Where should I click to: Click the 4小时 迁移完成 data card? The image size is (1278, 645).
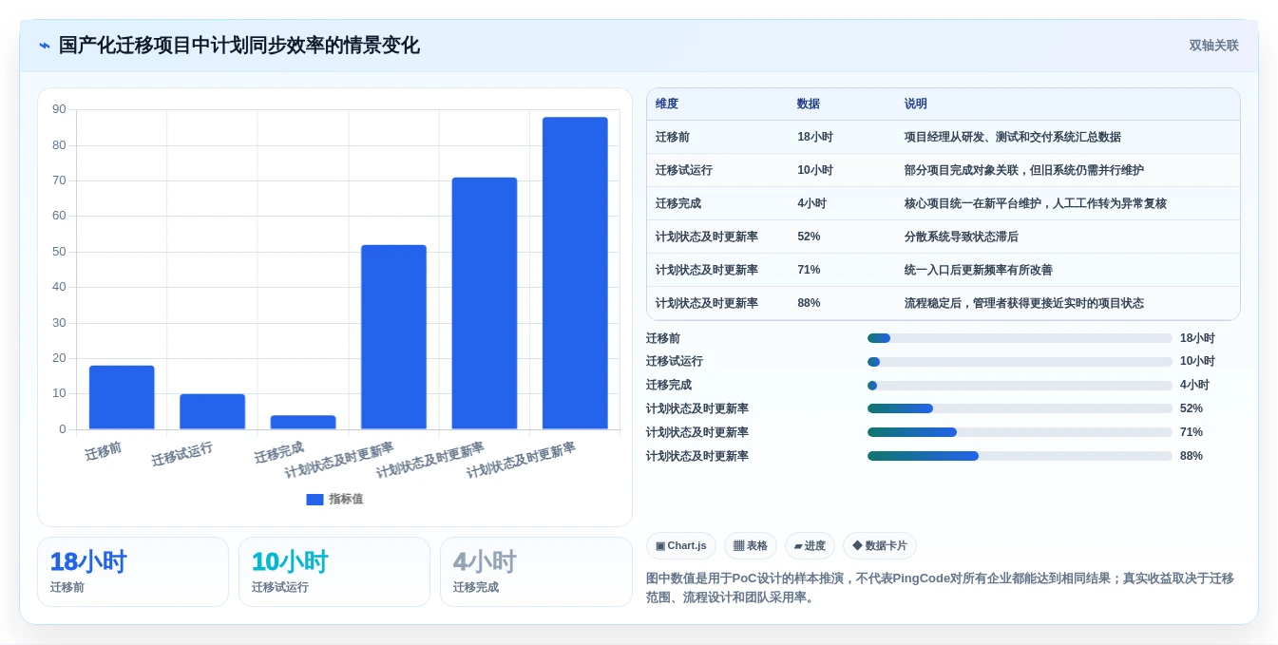pos(536,572)
